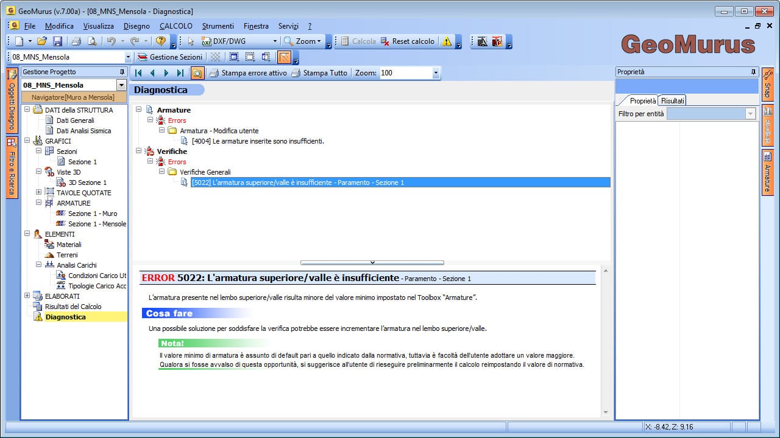
Task: Expand the TAVOLE QUOTATE node
Action: [x=38, y=193]
